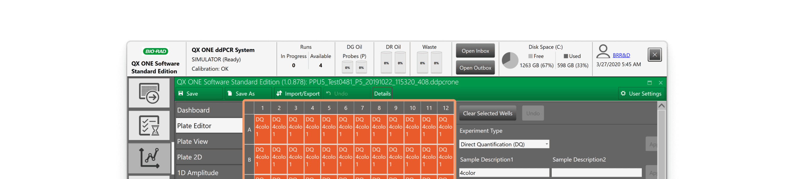
Task: Click the disk space pie chart
Action: (x=510, y=60)
